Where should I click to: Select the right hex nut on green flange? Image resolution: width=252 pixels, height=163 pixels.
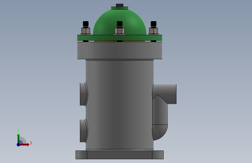point(153,31)
